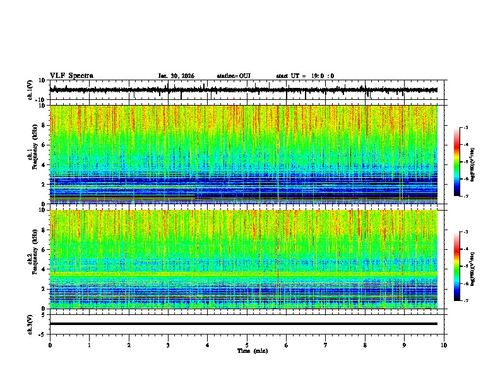Click the "ch.1(V)" waveform axis label

pos(30,90)
